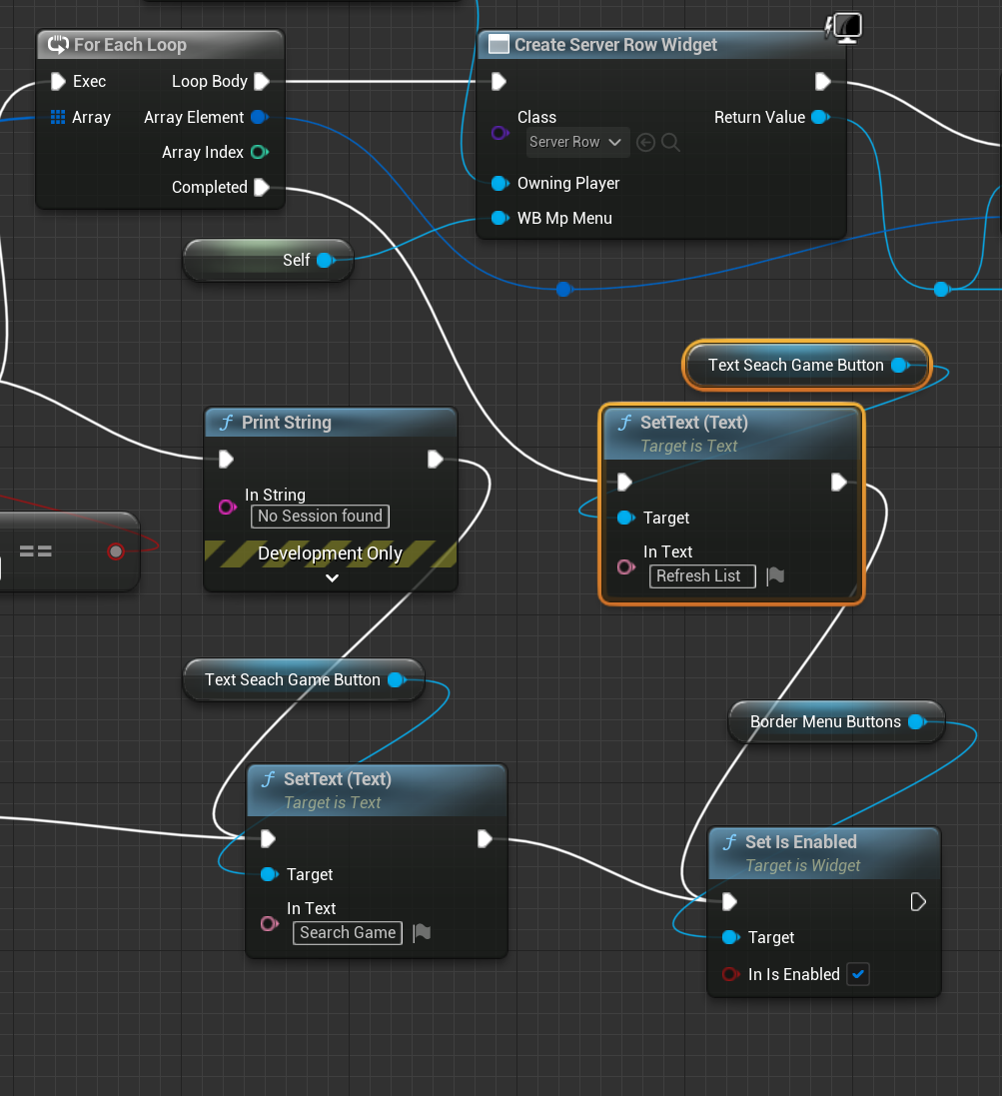Select the highlighted SetText (Text) node title
The image size is (1002, 1096).
694,423
